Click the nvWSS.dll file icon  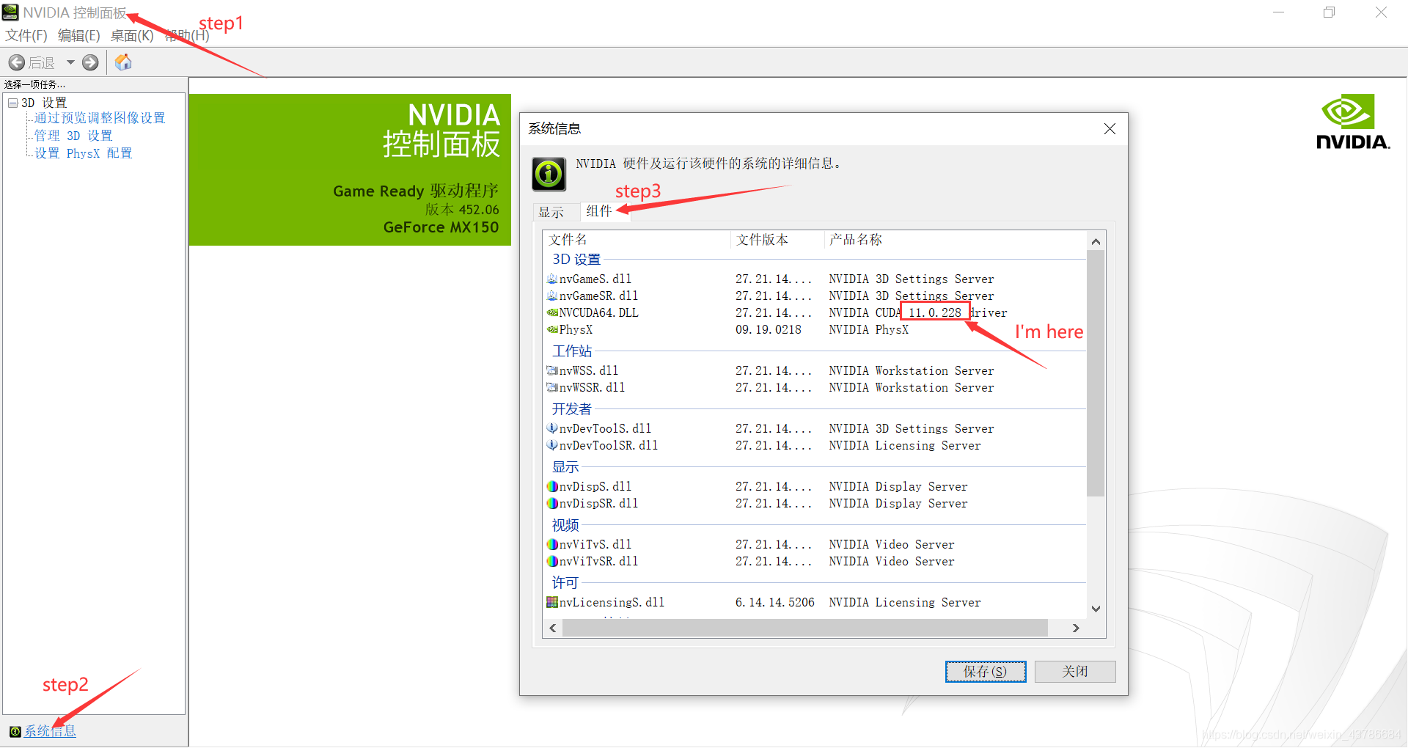552,370
